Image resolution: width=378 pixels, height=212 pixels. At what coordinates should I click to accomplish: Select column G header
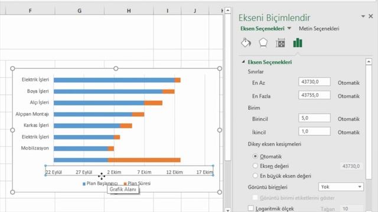(80, 11)
